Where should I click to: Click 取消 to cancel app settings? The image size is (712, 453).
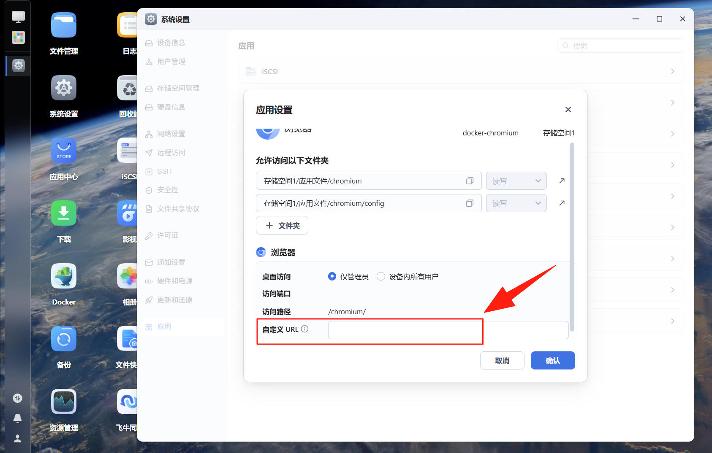click(x=502, y=361)
